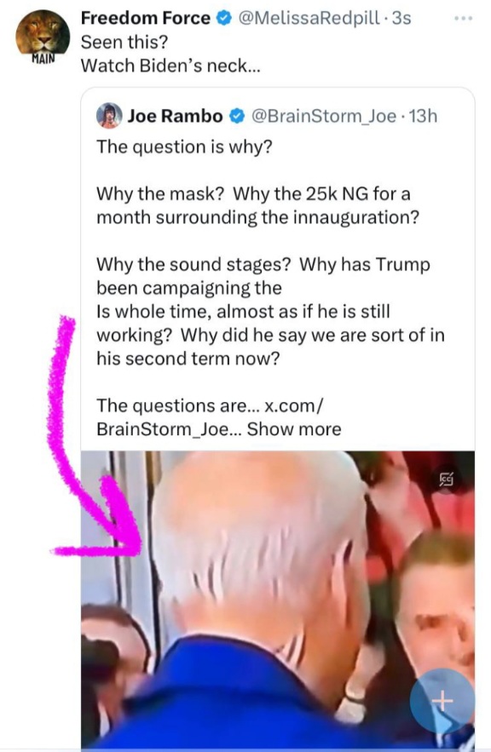Open the Joe Rambo display name
The image size is (491, 752).
(x=176, y=116)
